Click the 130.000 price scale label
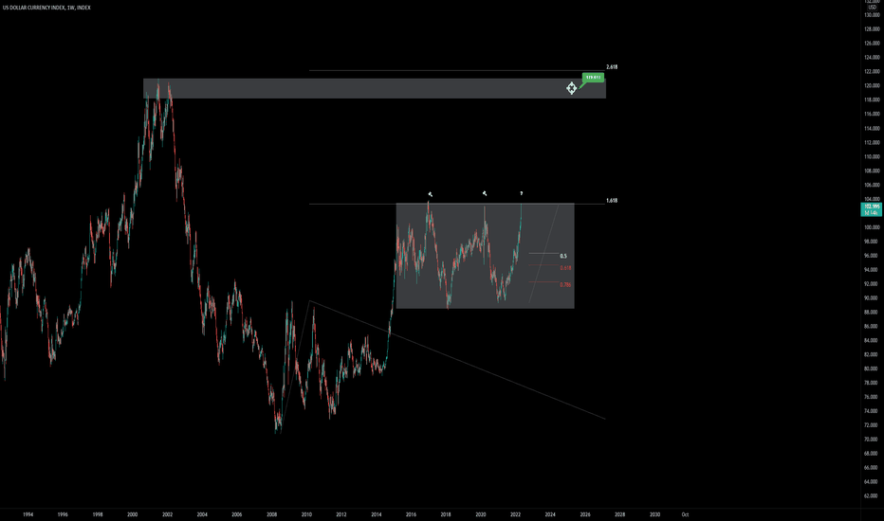The image size is (884, 521). tap(872, 14)
